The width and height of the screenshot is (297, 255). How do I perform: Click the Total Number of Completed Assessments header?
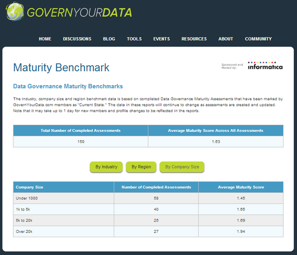(80, 131)
